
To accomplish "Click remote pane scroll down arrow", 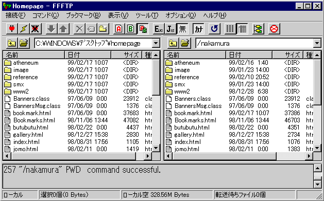I will 317,148.
